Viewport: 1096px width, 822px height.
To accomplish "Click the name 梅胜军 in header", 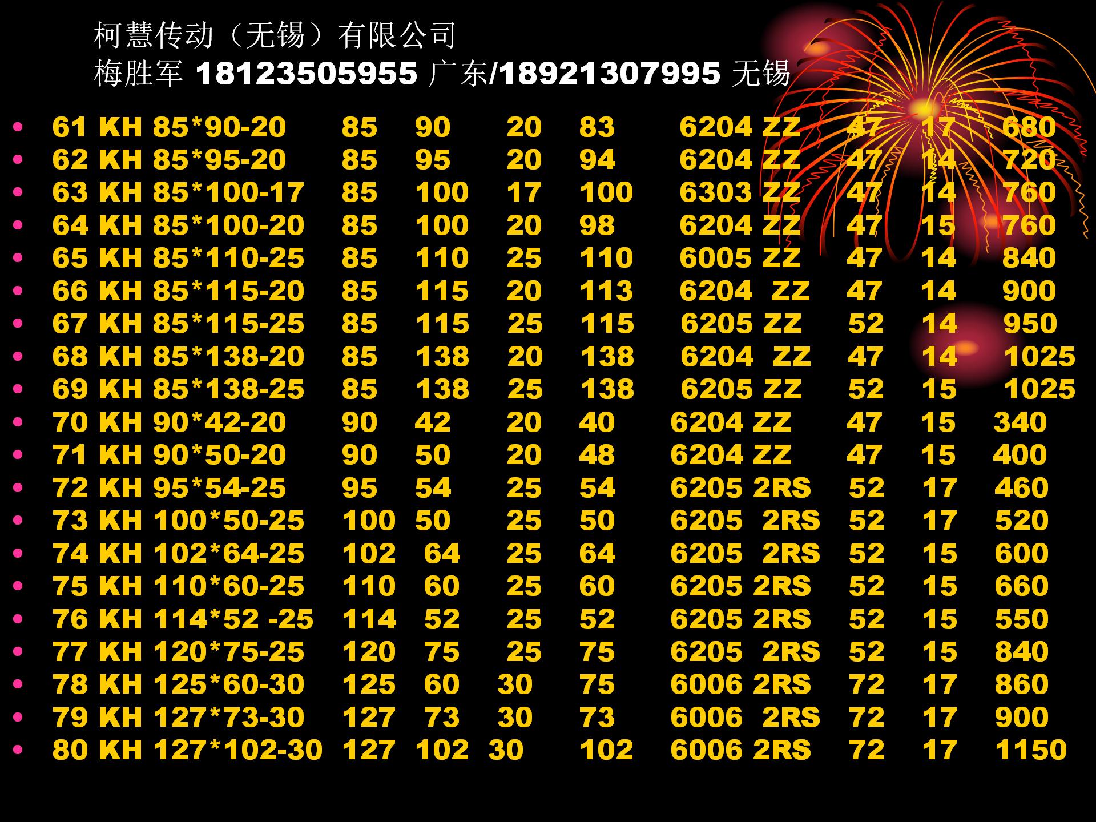I will pos(138,74).
